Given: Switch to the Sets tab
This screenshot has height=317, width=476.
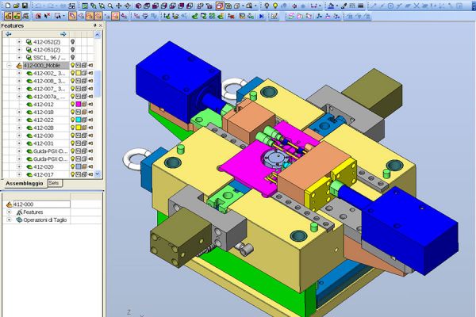Looking at the screenshot, I should click(x=54, y=183).
